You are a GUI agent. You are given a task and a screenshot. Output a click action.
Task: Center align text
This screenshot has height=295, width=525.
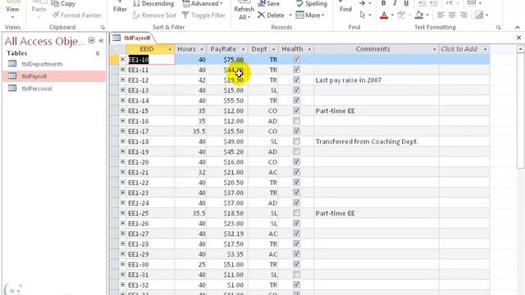pos(452,15)
